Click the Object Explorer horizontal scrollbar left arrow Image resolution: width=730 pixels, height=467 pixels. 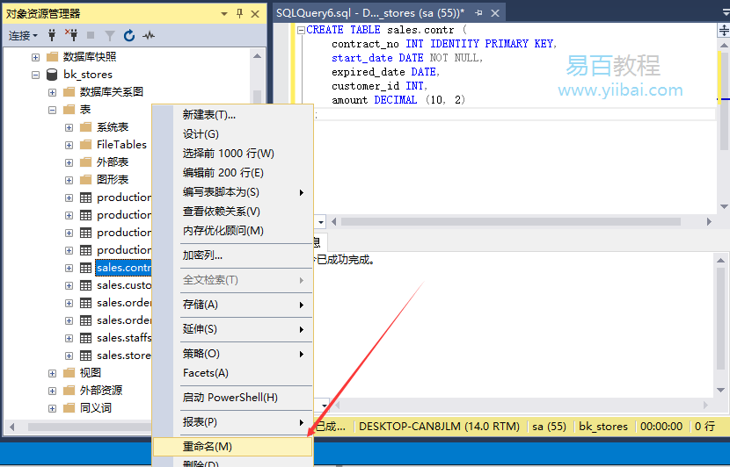(11, 427)
